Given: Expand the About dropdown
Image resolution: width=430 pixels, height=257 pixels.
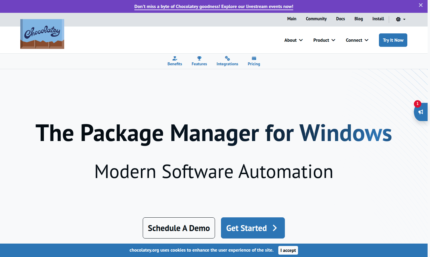Looking at the screenshot, I should coord(293,40).
